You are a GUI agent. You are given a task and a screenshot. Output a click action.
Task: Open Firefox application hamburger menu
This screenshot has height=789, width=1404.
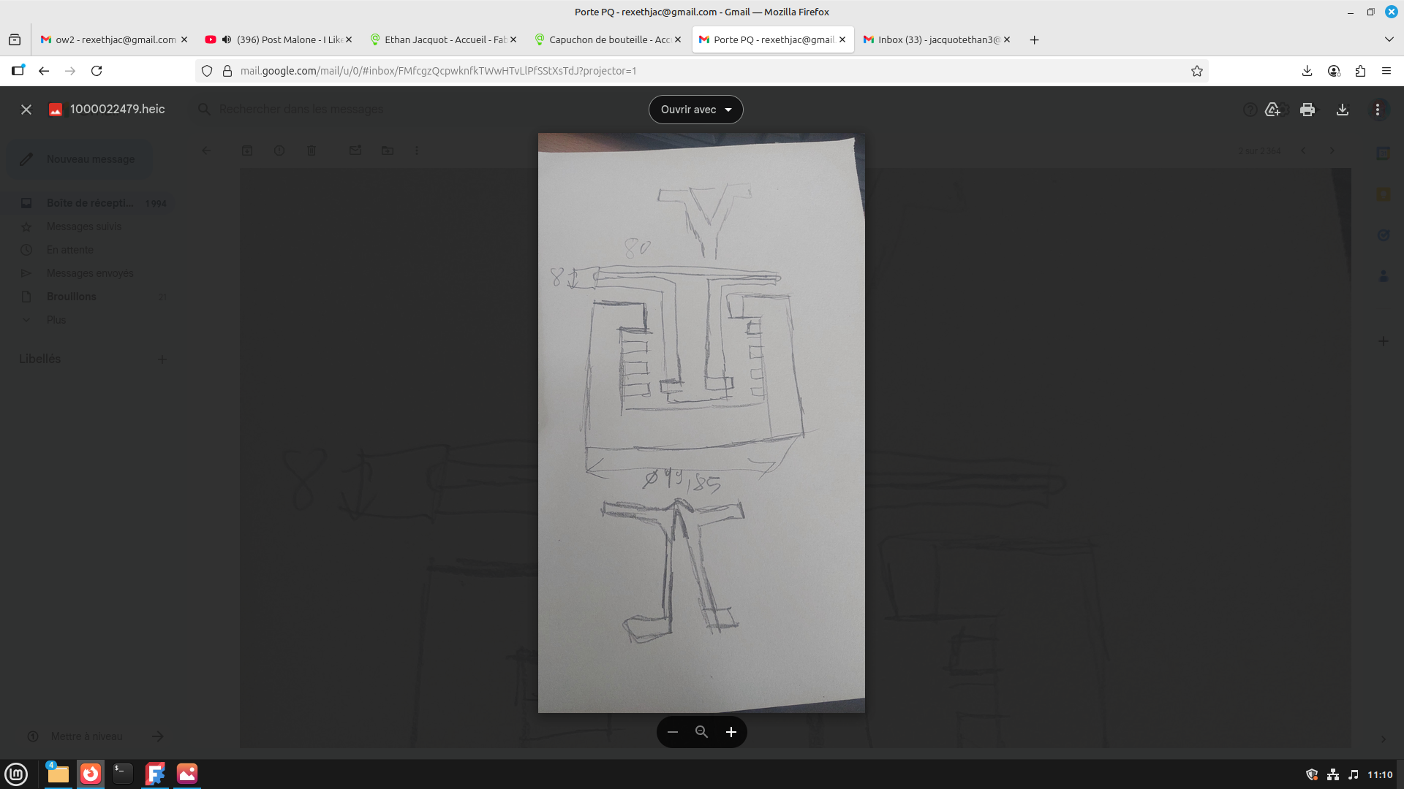1386,71
